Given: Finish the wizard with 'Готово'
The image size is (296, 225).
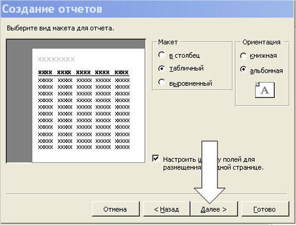Looking at the screenshot, I should pyautogui.click(x=265, y=209).
